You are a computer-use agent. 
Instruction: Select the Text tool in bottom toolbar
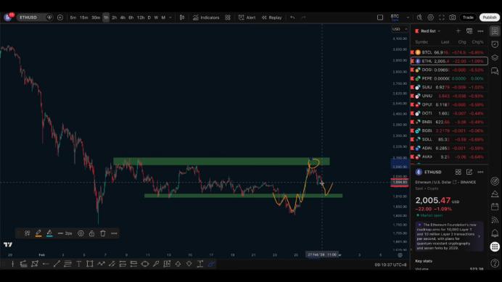79,264
